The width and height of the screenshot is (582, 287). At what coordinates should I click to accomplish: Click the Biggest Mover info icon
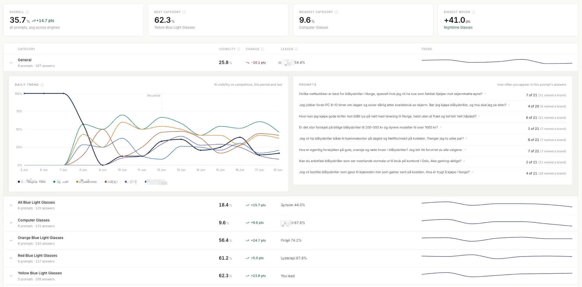(x=474, y=12)
